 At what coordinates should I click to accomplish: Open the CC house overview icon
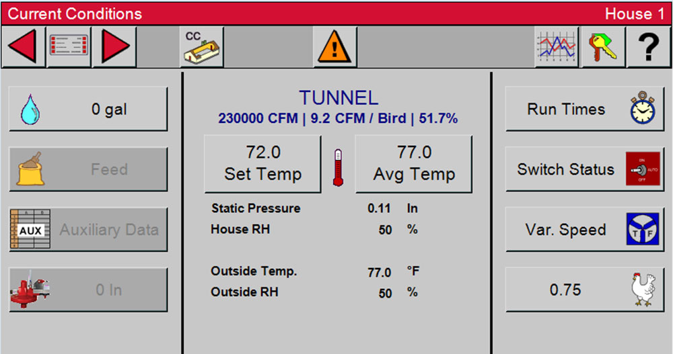pyautogui.click(x=201, y=47)
